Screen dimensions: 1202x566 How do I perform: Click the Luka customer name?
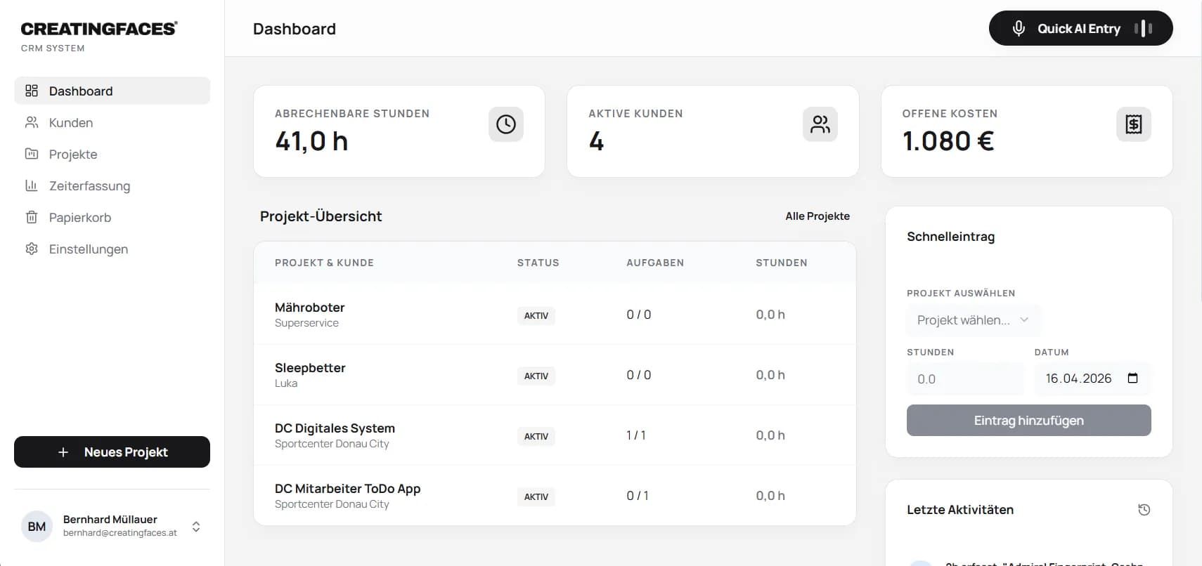click(286, 383)
